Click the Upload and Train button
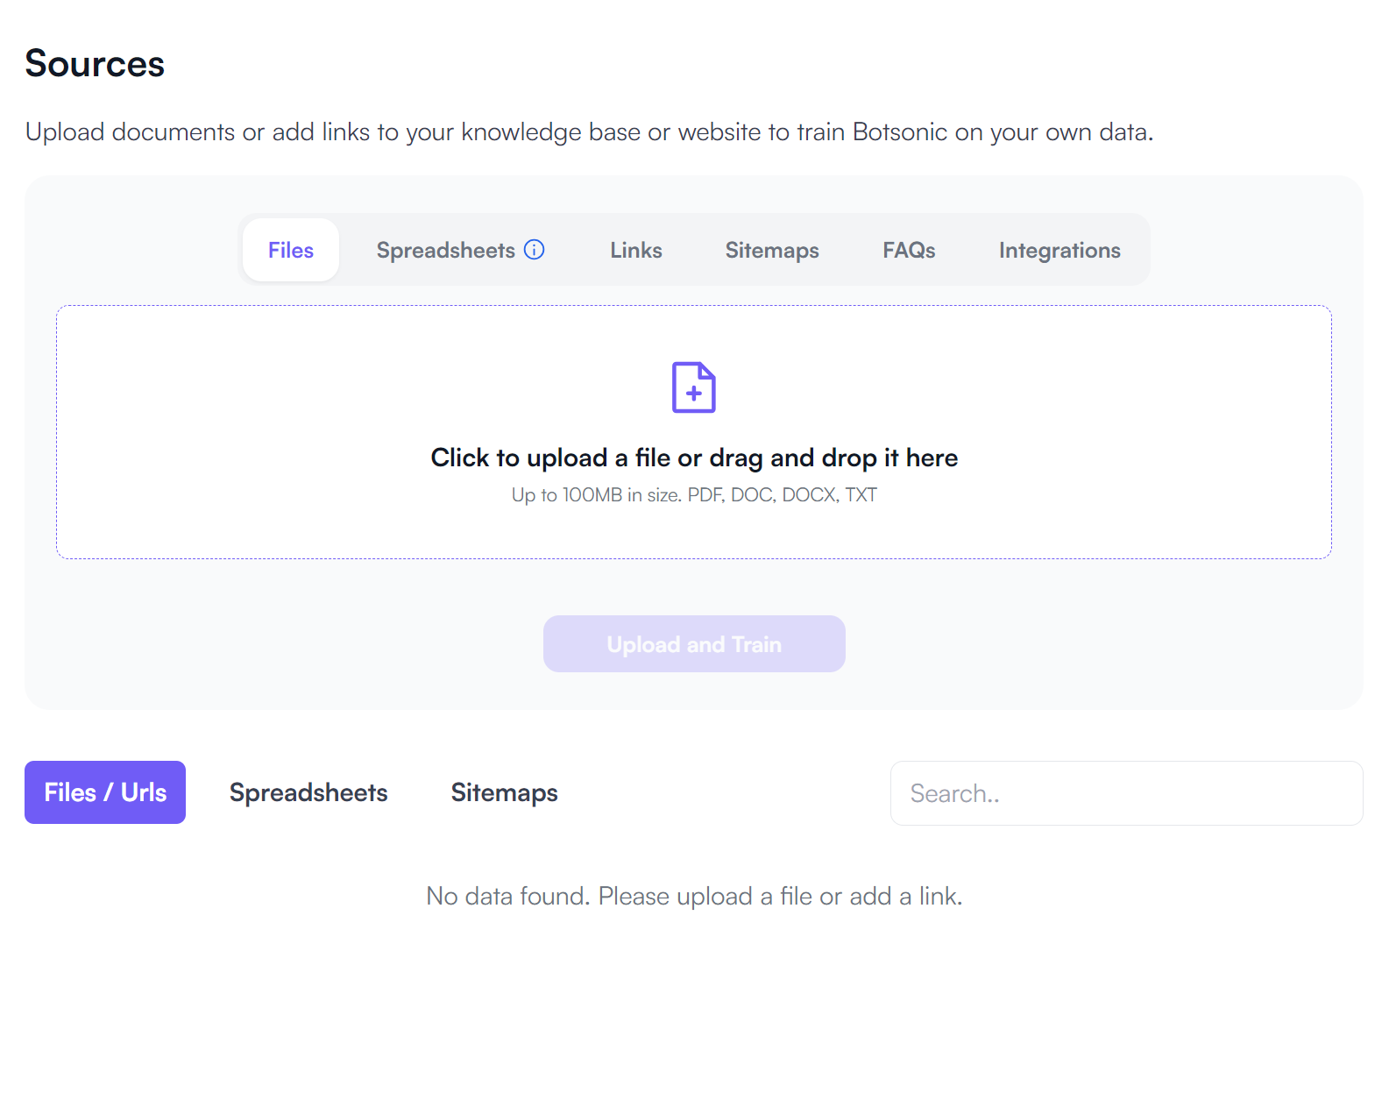The image size is (1389, 1093). click(693, 643)
